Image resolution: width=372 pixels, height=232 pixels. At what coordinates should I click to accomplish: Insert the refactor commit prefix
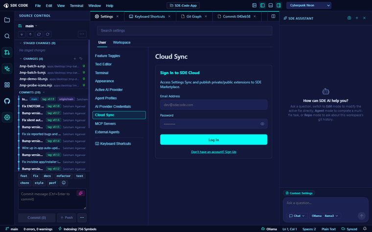(x=63, y=176)
